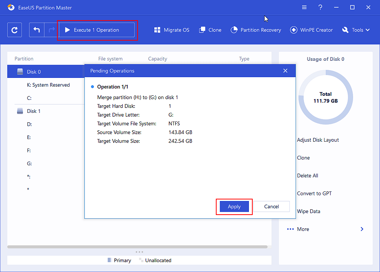Click the More chevron arrow
380x272 pixels.
362,229
